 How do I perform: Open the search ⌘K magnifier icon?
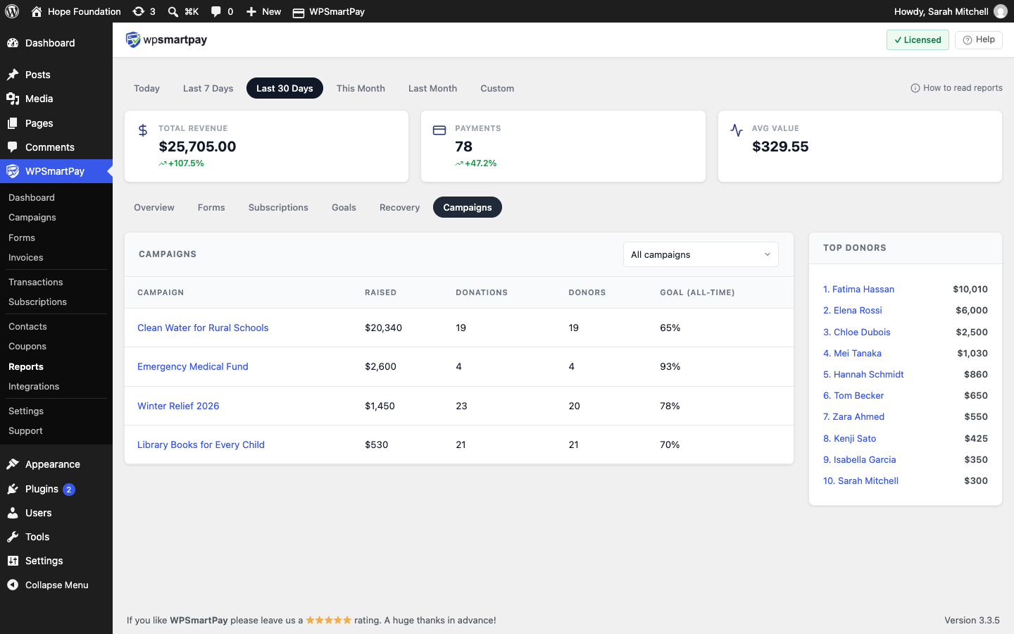pyautogui.click(x=173, y=11)
